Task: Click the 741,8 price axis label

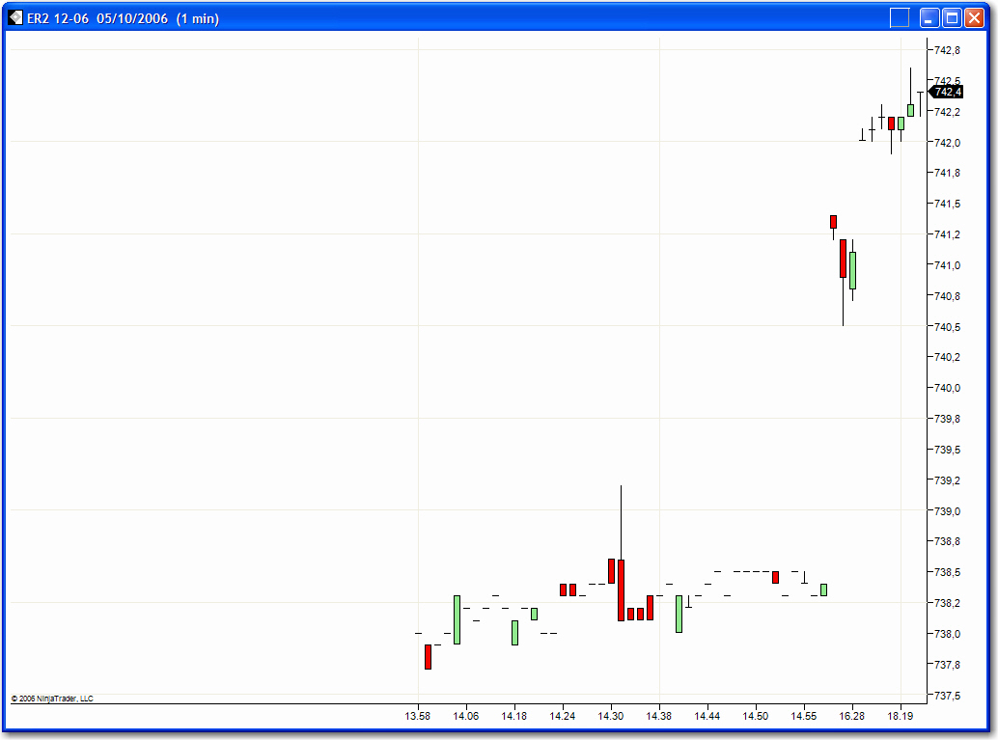Action: pos(947,173)
